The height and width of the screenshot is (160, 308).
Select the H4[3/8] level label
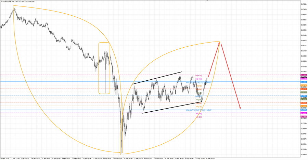click(x=199, y=100)
